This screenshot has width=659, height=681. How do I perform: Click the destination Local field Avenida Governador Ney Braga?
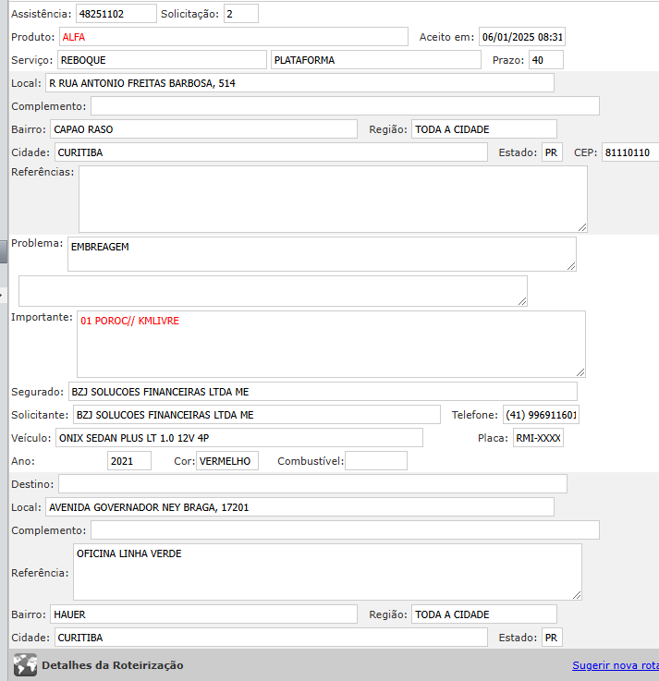tap(299, 507)
